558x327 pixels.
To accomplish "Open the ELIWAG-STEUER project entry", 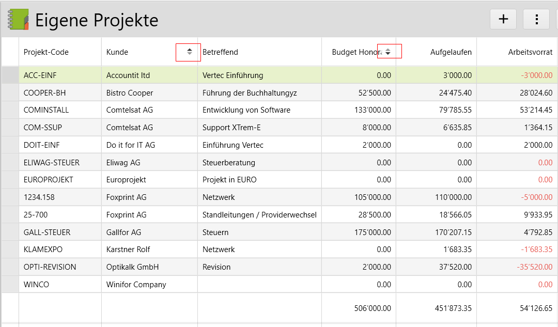I will tap(52, 163).
